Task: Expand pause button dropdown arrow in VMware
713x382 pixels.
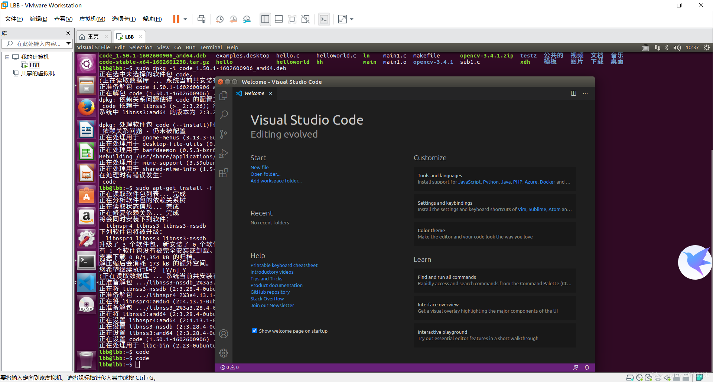Action: [185, 19]
